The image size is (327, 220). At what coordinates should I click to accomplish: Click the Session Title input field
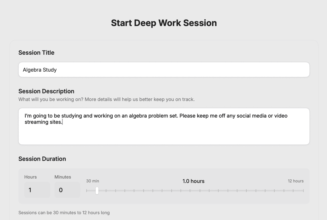[x=163, y=70]
